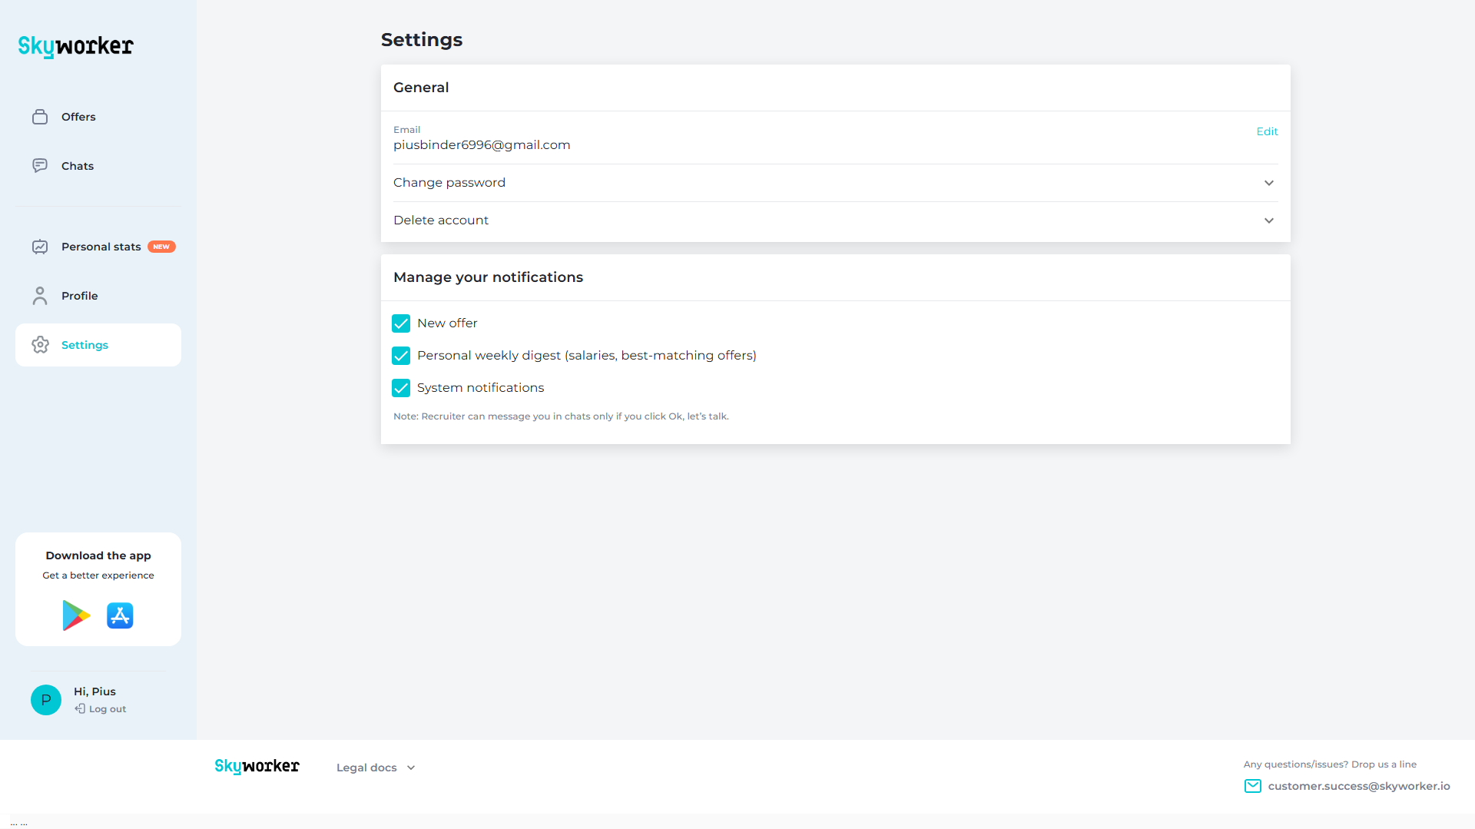This screenshot has width=1475, height=829.
Task: Click the Skyworker logo in sidebar
Action: click(x=76, y=46)
